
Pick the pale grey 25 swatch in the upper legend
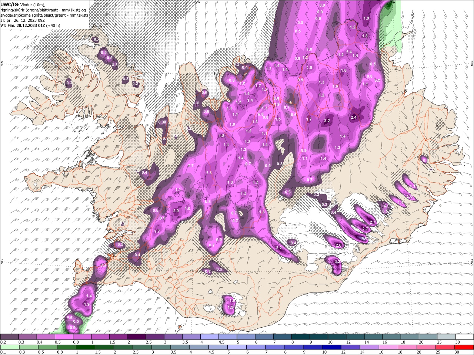446,337
